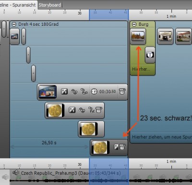Select the bottom gold coin clip thumbnail
The height and width of the screenshot is (185, 192).
100,148
